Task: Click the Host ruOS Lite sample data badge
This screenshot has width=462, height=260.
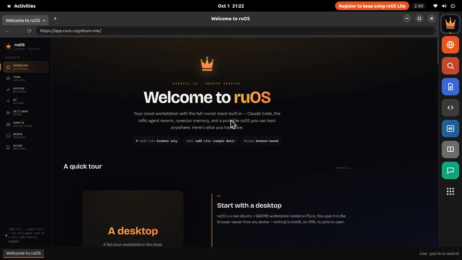Action: click(210, 141)
